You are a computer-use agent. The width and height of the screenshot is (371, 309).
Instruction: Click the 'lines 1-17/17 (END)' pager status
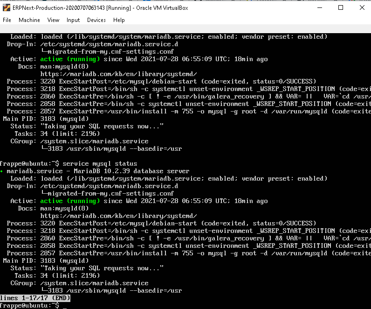(x=35, y=298)
